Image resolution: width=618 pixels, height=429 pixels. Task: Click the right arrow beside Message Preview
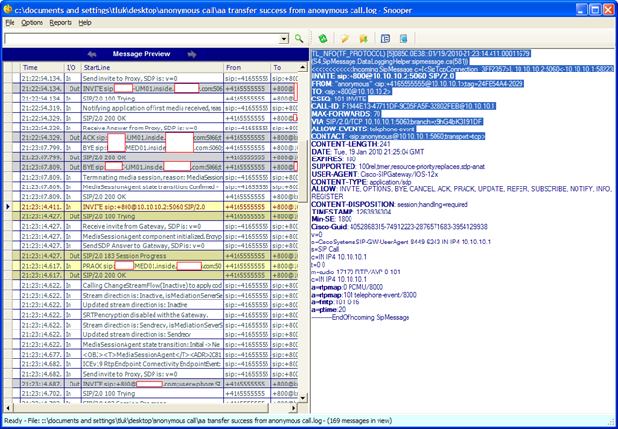pyautogui.click(x=192, y=54)
